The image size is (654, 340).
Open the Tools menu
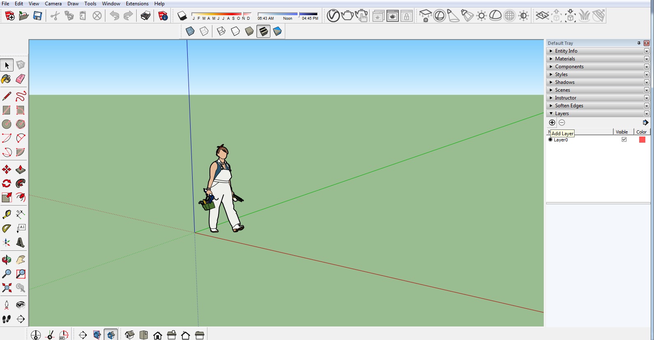click(x=90, y=4)
